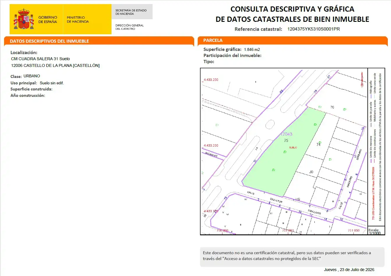The width and height of the screenshot is (391, 276).
Task: Select the '1.846 m2' surface value
Action: pos(252,49)
